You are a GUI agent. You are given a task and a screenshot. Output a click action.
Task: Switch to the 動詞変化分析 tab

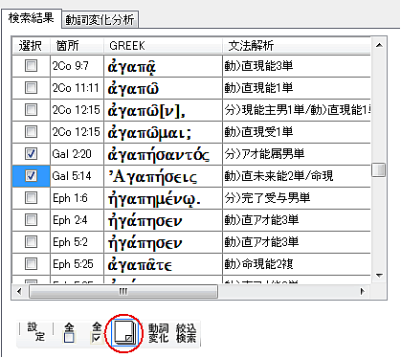pyautogui.click(x=100, y=20)
